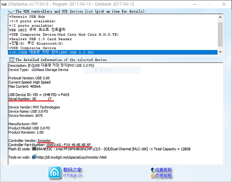Select the Generic USB Hub entry
The width and height of the screenshot is (232, 182).
pyautogui.click(x=27, y=16)
